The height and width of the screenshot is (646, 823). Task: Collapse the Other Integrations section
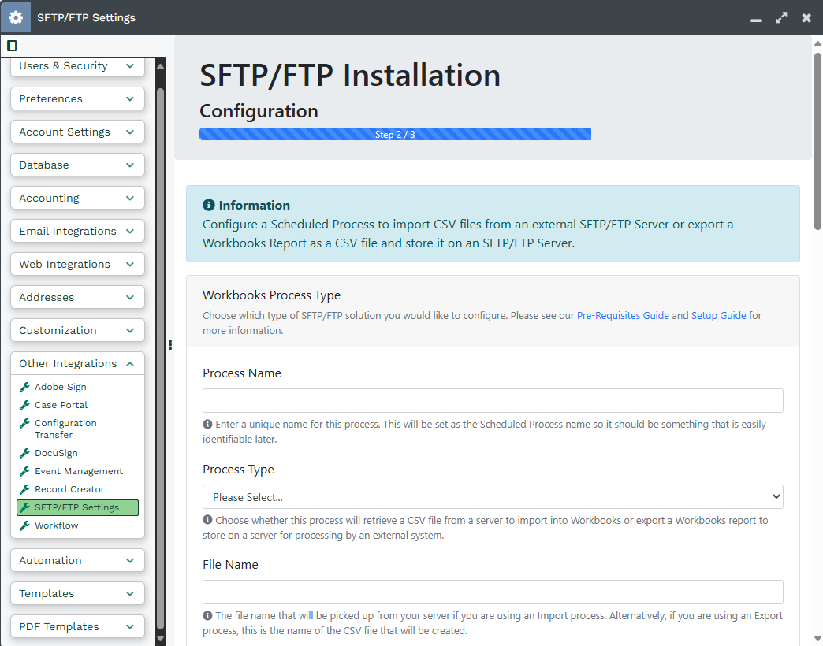[x=77, y=363]
